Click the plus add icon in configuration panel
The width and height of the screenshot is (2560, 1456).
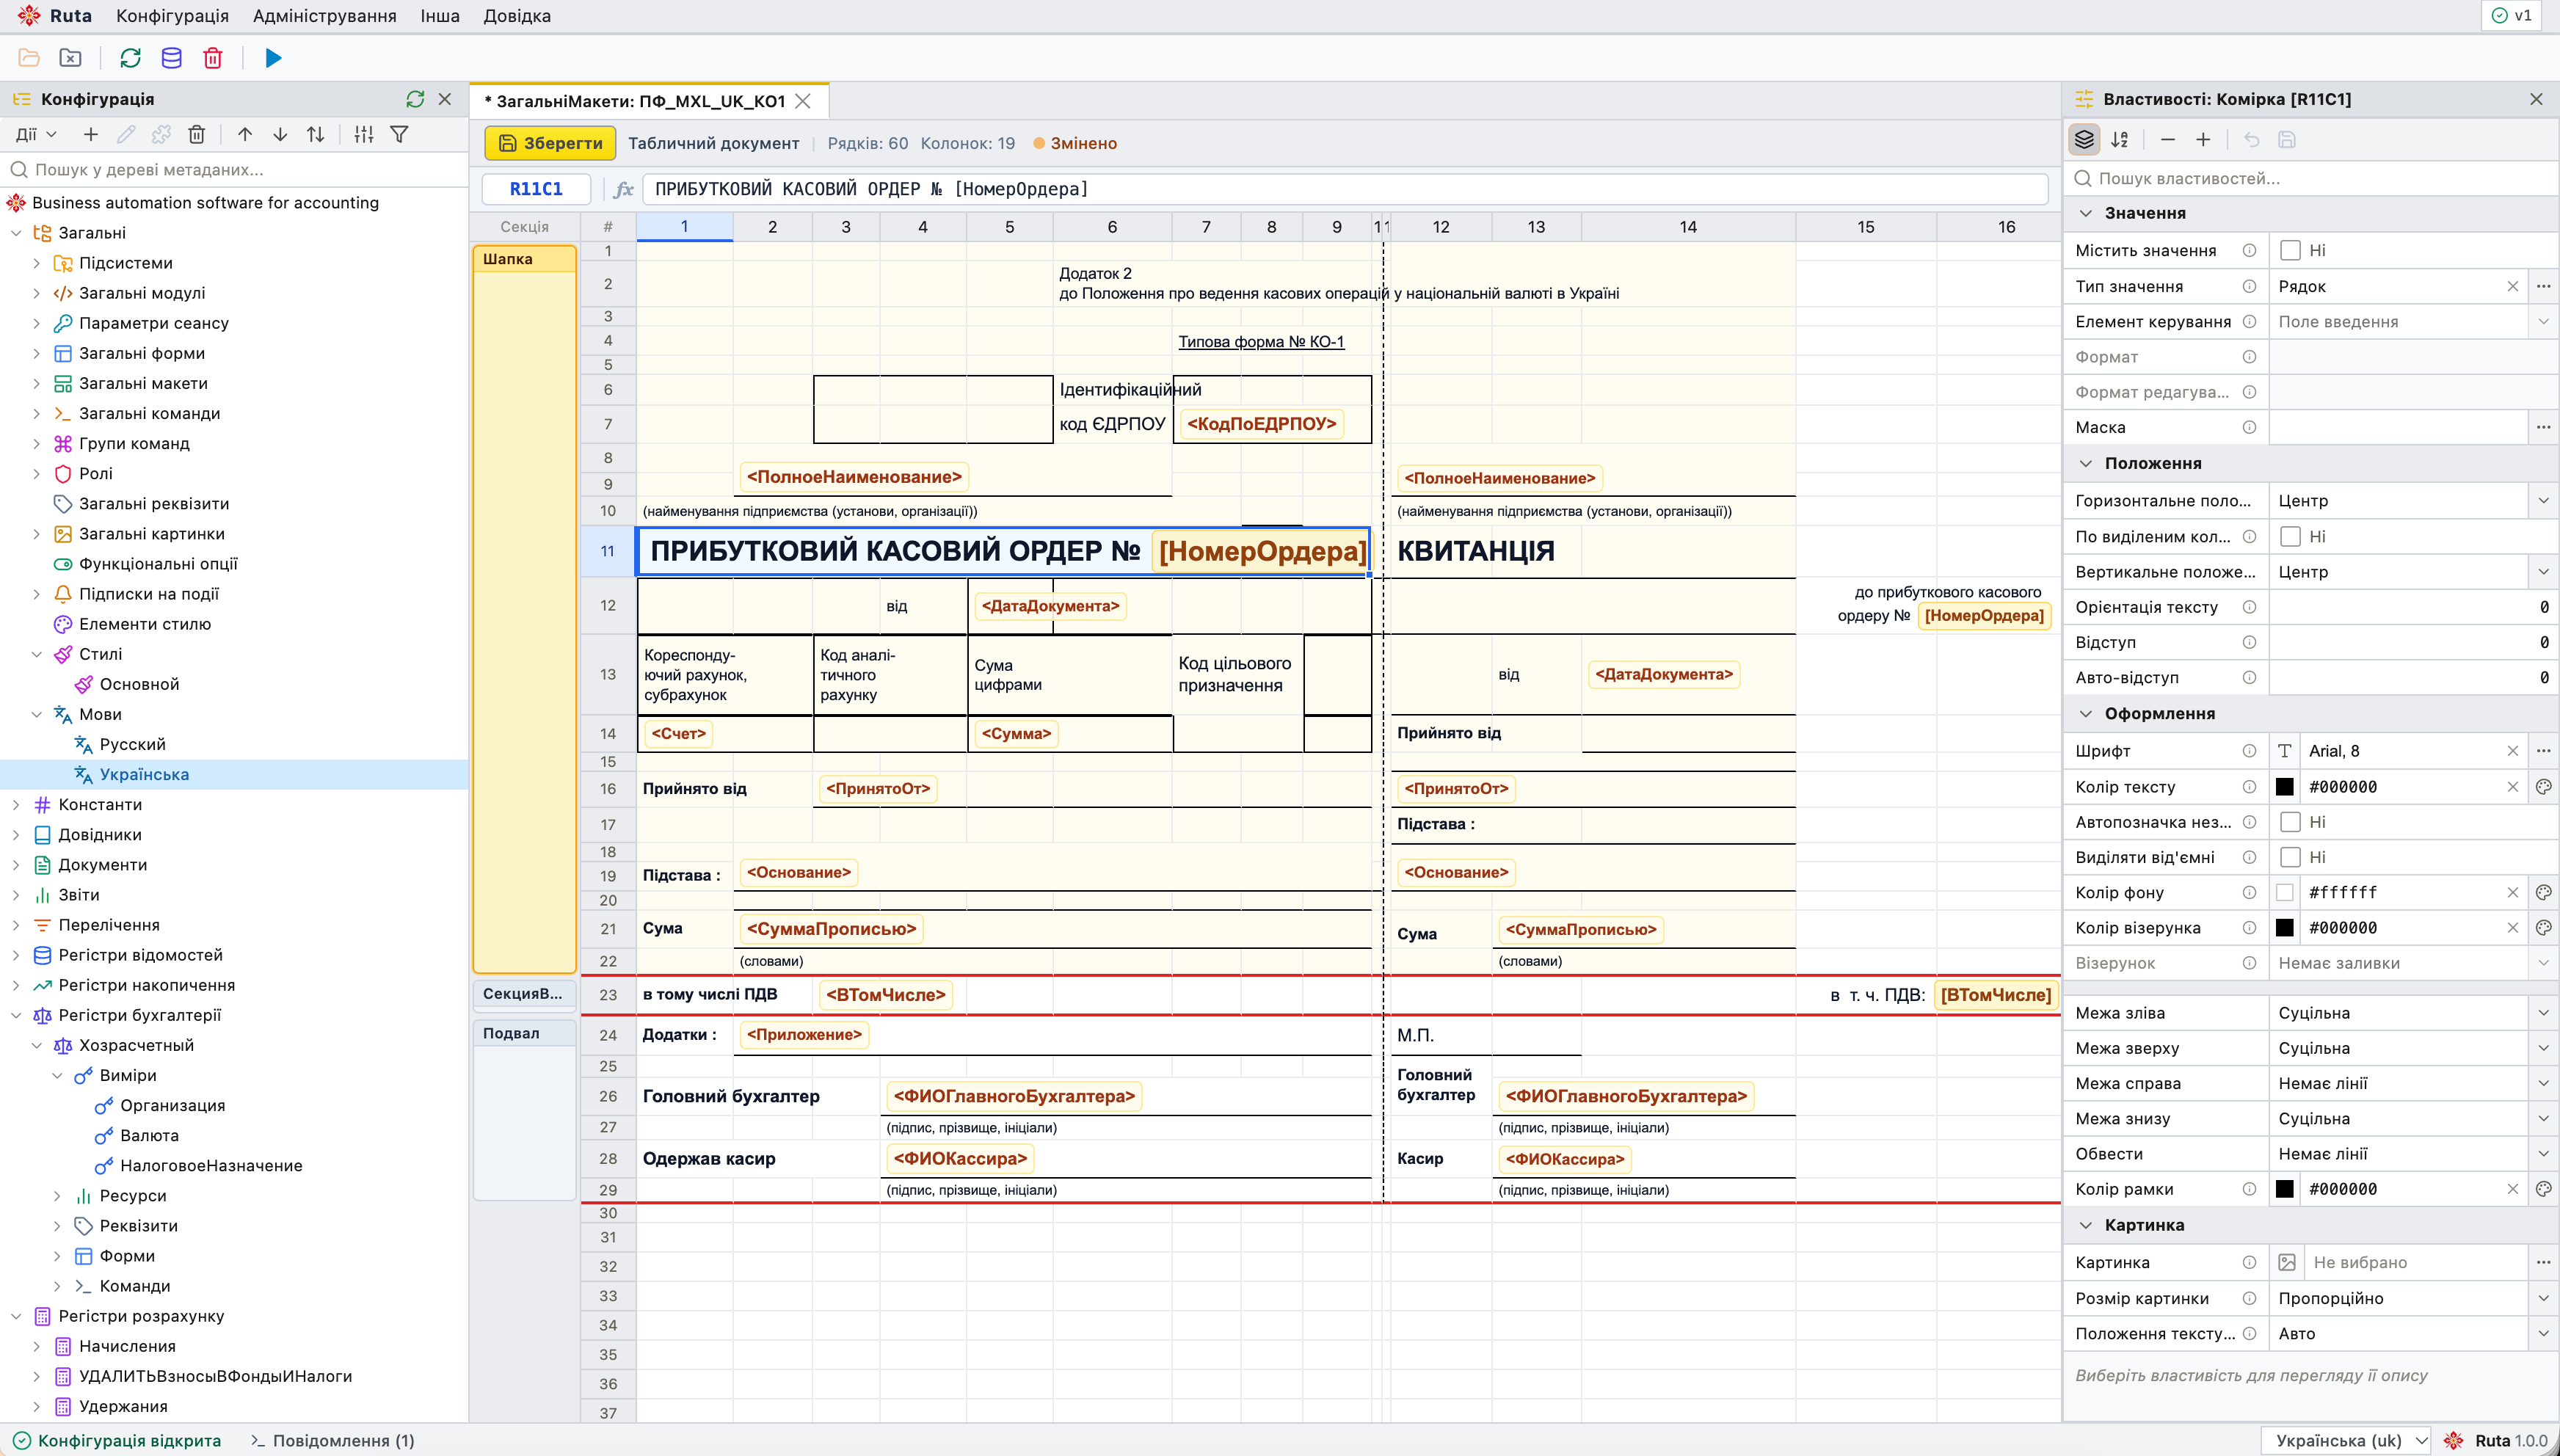(x=91, y=134)
